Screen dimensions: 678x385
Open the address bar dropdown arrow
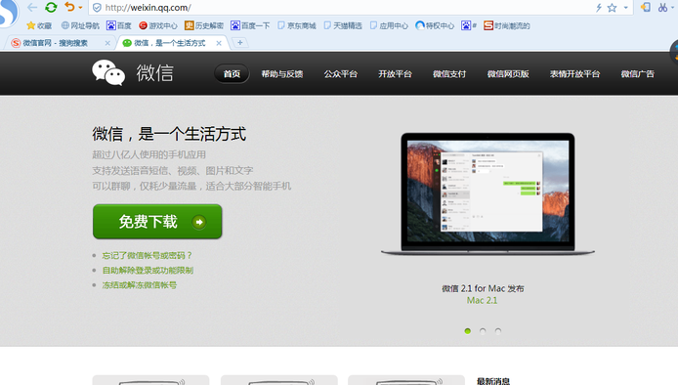click(x=625, y=8)
